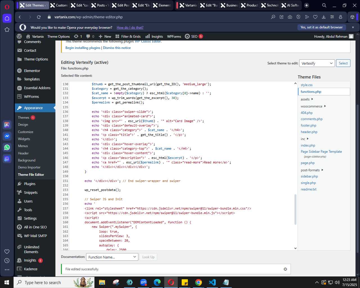The image size is (360, 288).
Task: Open How do I do that link
Action: click(x=130, y=28)
